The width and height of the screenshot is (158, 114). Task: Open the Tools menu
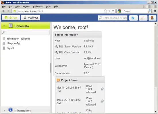click(48, 7)
